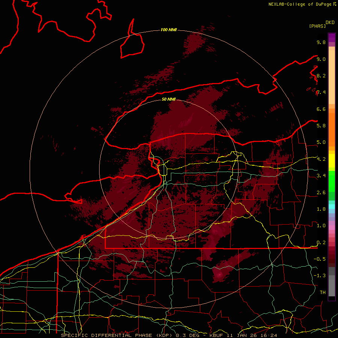Click the 5.8 scale value
Screen dimensions: 338x338
pyautogui.click(x=321, y=125)
